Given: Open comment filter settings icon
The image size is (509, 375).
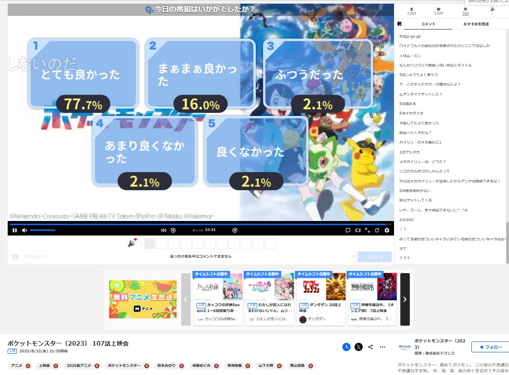Looking at the screenshot, I should click(399, 24).
